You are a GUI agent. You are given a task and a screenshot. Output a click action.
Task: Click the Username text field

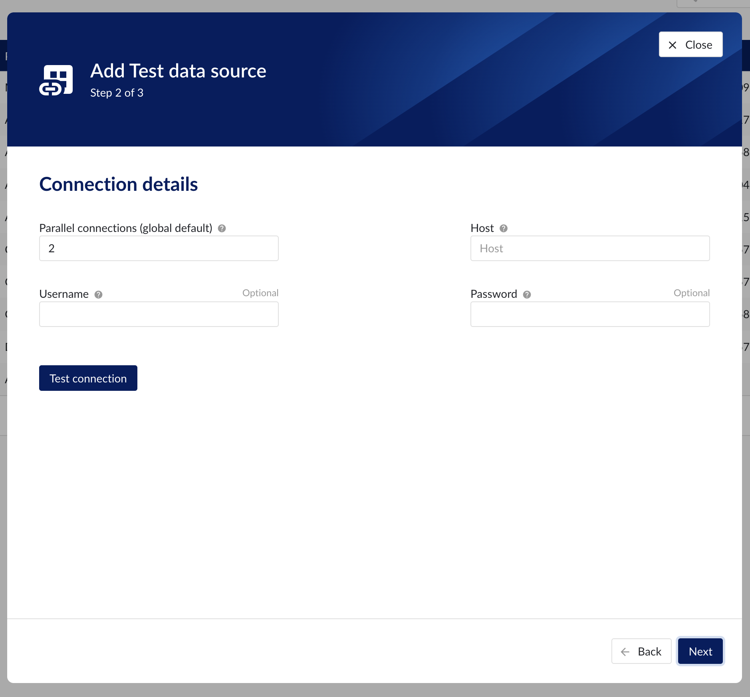click(159, 314)
